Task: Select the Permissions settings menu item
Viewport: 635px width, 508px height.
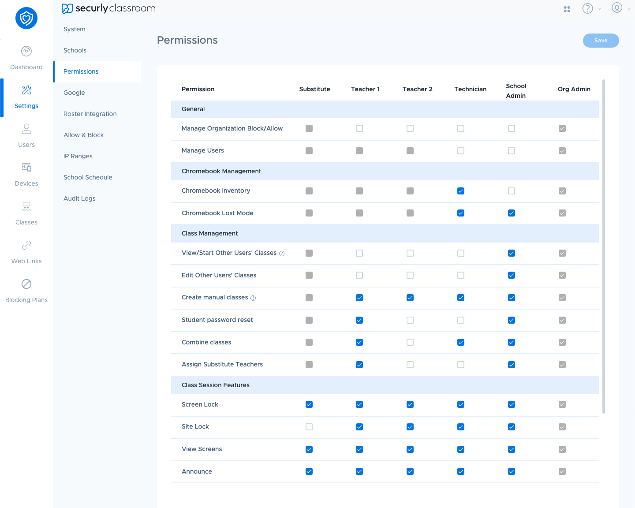Action: [97, 71]
